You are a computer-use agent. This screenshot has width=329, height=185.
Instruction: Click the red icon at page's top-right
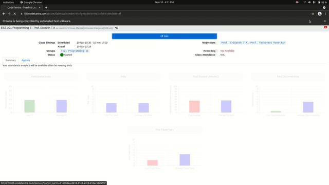325,27
